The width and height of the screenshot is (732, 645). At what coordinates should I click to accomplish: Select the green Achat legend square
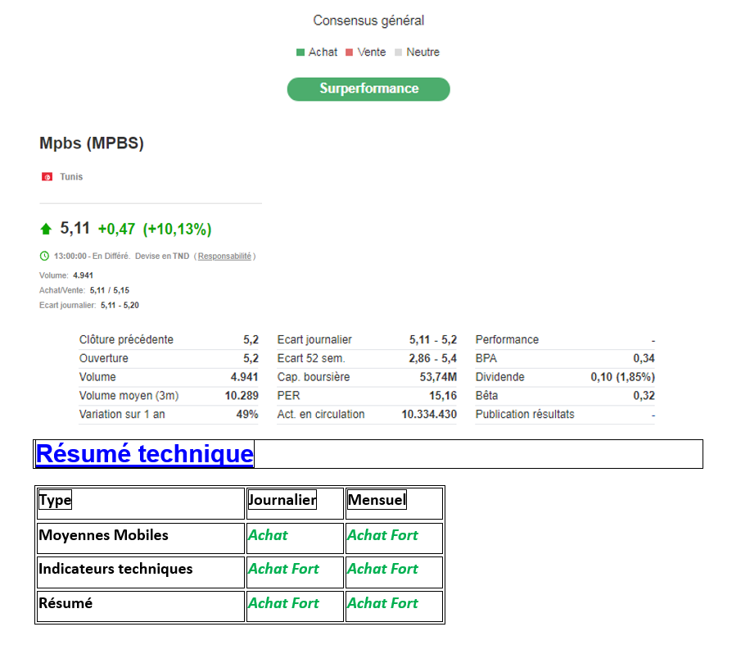click(x=300, y=52)
